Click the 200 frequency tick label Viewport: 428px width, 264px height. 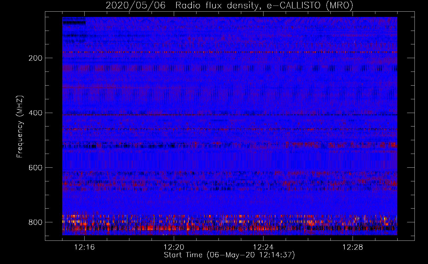tap(35, 58)
